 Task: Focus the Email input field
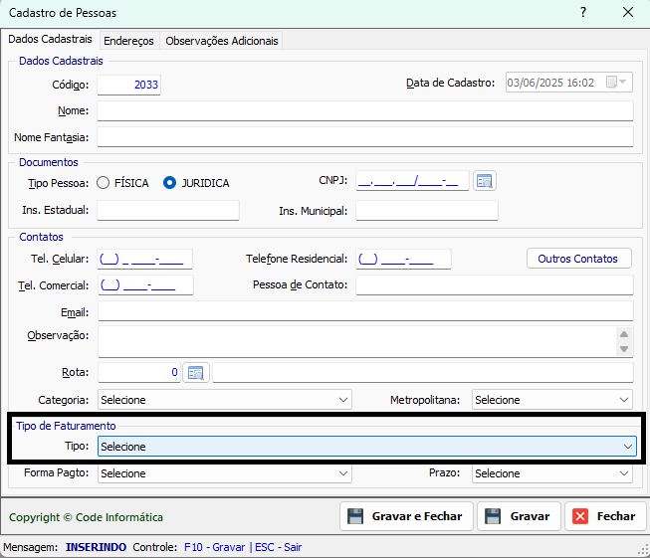(x=365, y=311)
